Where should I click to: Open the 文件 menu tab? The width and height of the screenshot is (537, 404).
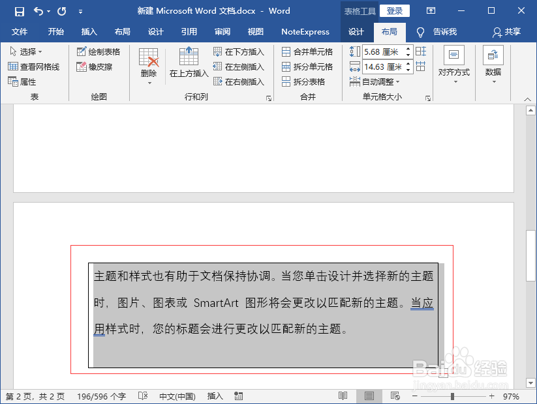pyautogui.click(x=20, y=32)
